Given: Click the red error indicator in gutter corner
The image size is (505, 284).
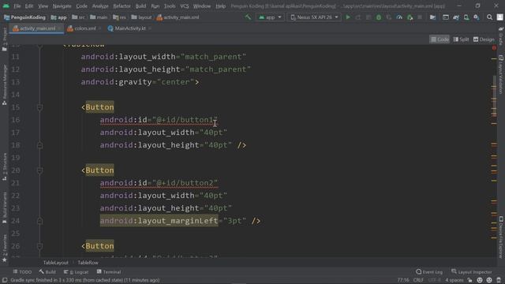Looking at the screenshot, I should coord(494,48).
